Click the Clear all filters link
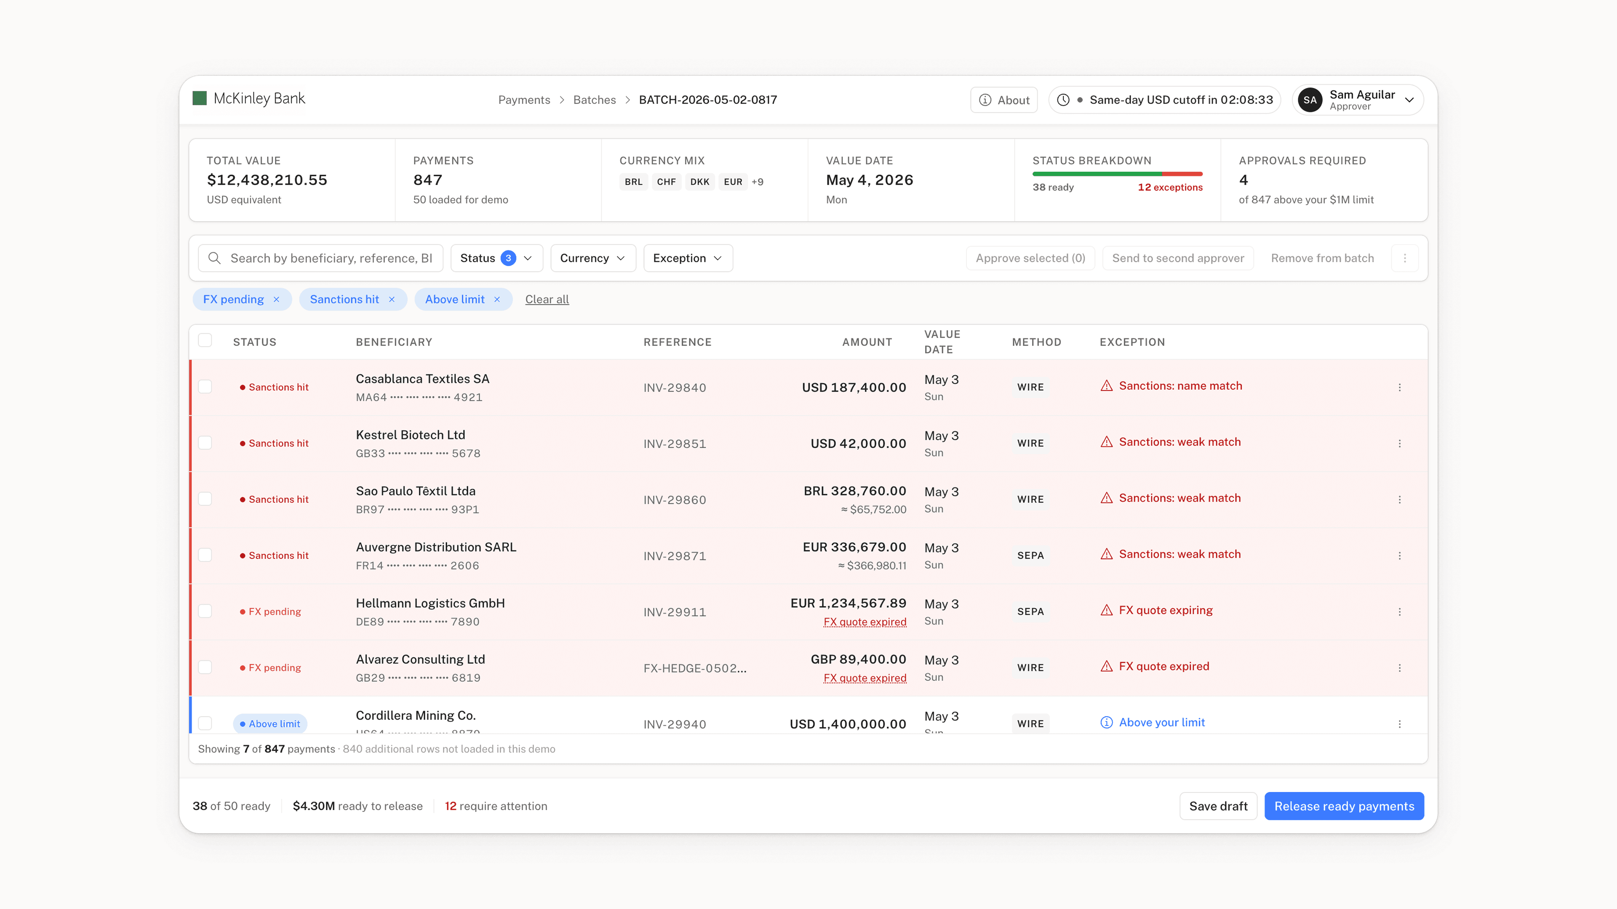 [x=547, y=299]
